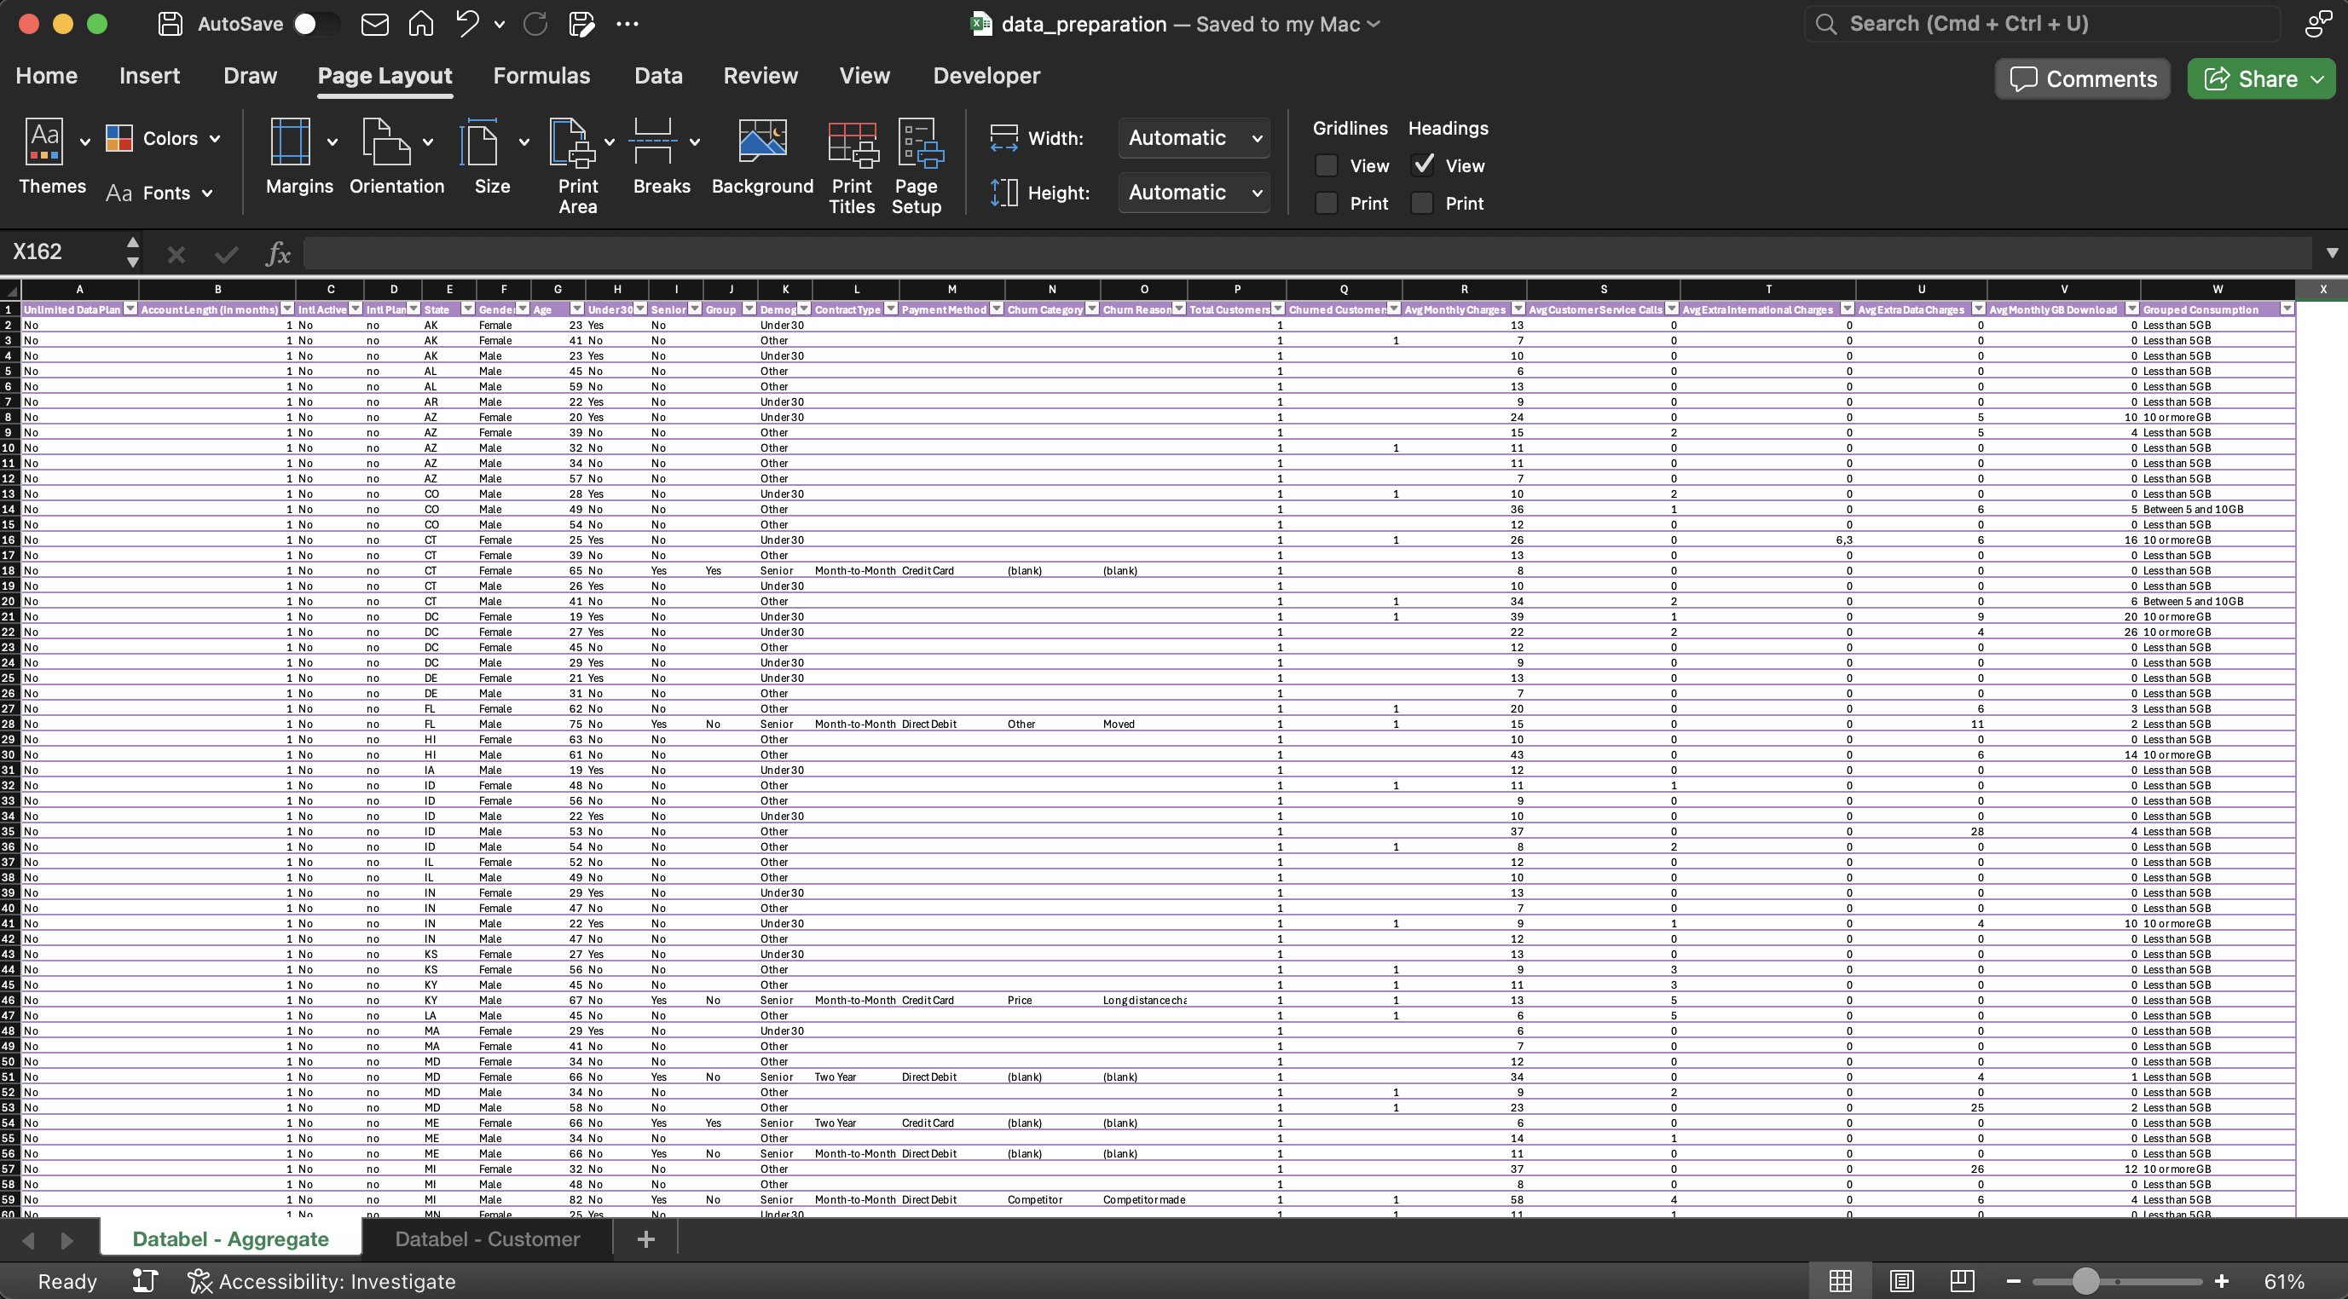Click the Themes icon
Viewport: 2348px width, 1299px height.
[x=45, y=141]
